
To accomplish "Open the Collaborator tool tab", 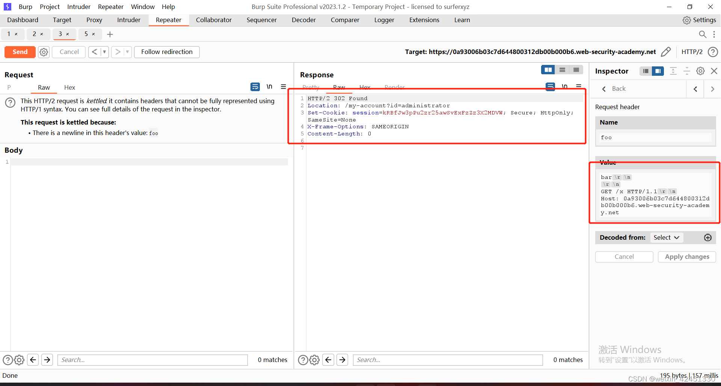I will (x=214, y=20).
